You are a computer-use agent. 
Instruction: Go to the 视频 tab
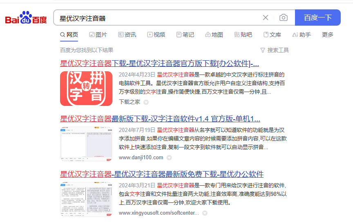[x=156, y=35]
